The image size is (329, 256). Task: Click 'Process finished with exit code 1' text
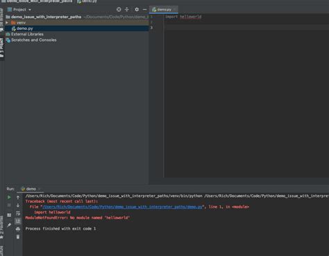coord(60,228)
